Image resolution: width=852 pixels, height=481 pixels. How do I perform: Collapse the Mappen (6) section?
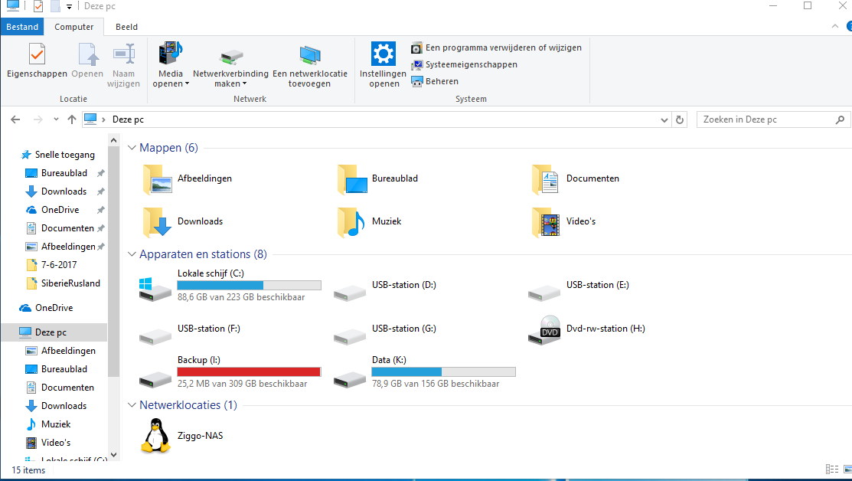tap(132, 148)
